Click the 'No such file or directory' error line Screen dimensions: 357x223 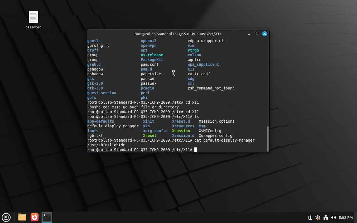point(133,107)
